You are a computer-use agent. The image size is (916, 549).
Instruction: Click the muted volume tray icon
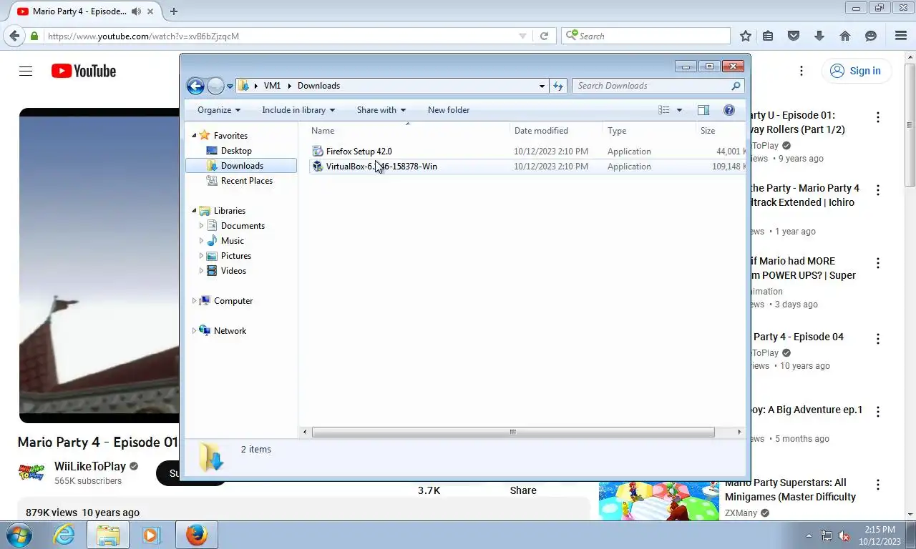click(844, 535)
